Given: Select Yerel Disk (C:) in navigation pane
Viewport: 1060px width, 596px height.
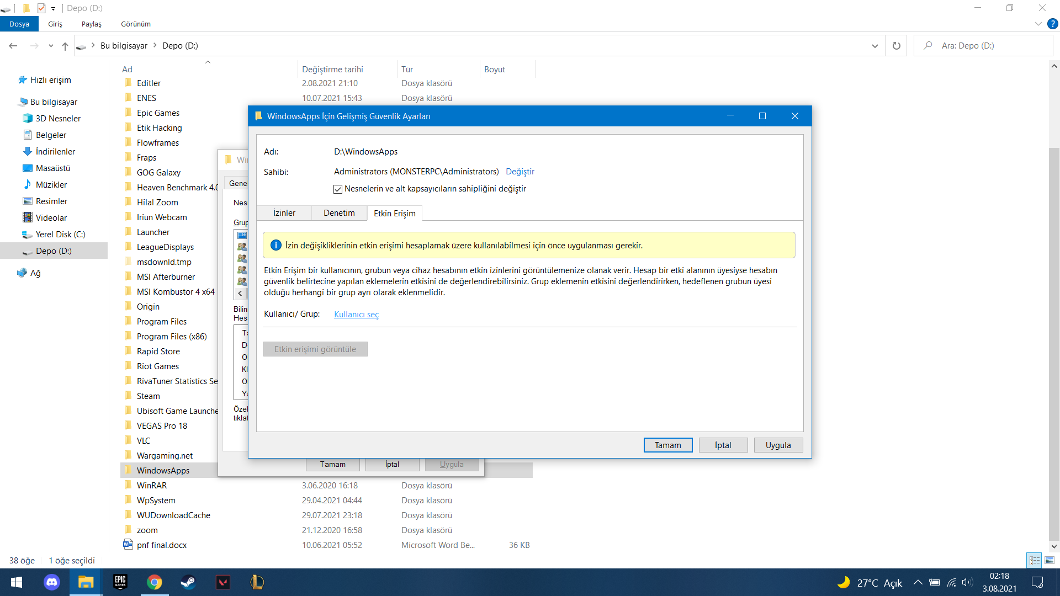Looking at the screenshot, I should (x=60, y=235).
